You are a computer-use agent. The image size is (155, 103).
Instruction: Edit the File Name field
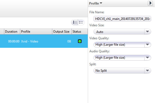(122, 19)
